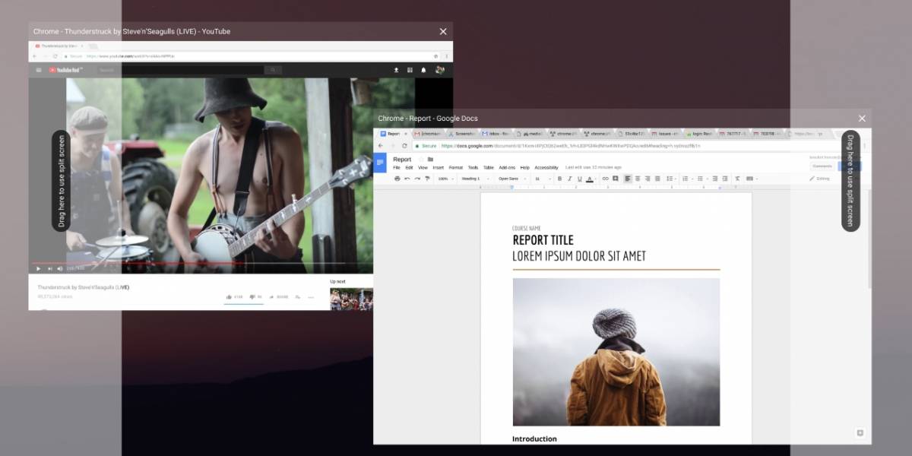Open the Editing mode dropdown
This screenshot has width=912, height=456.
pos(820,179)
